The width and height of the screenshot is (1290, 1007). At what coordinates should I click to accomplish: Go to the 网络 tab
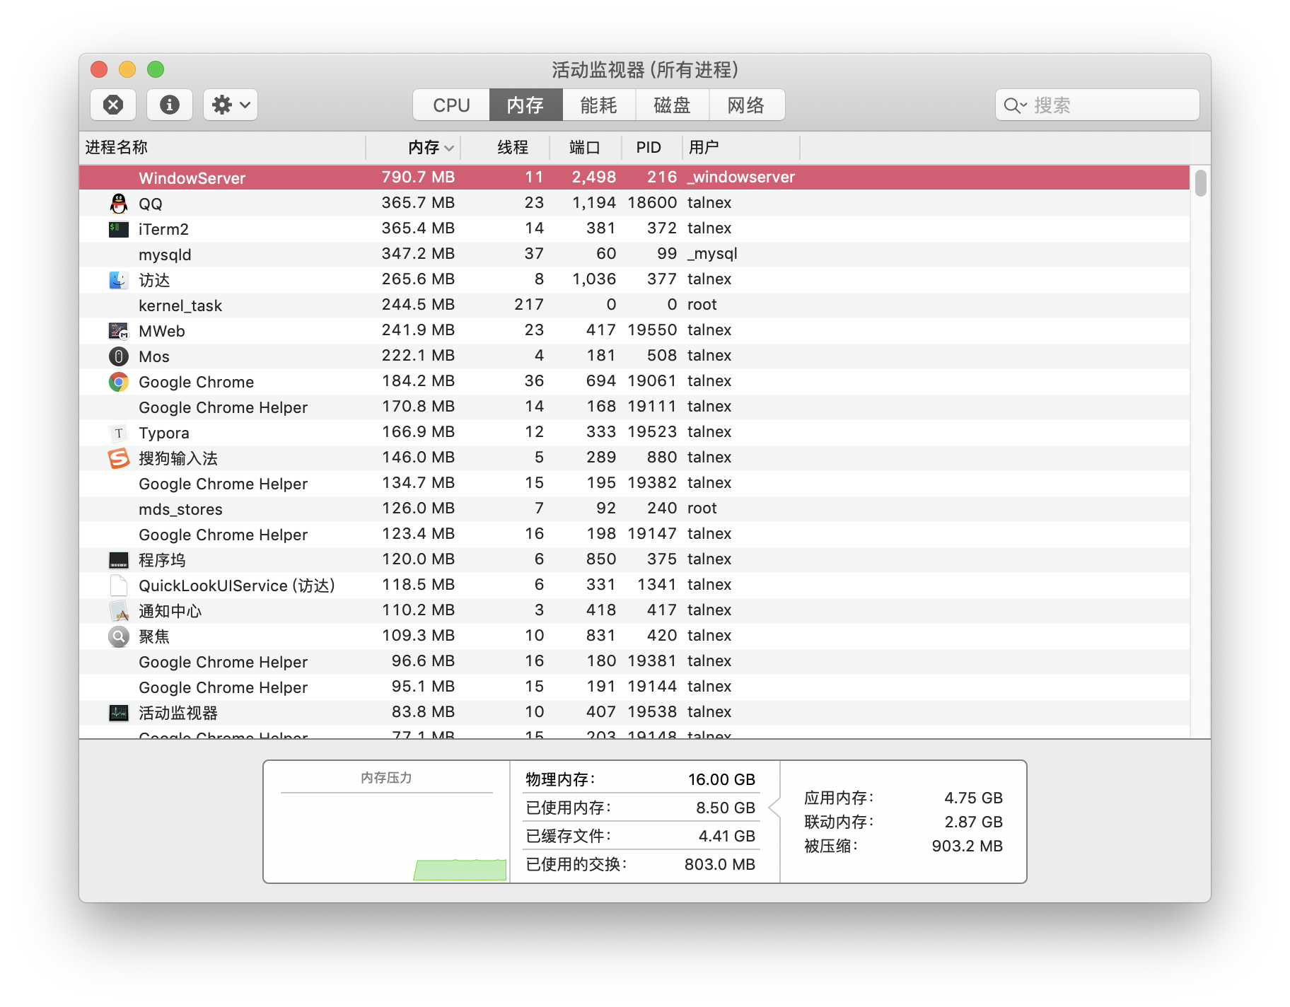(x=746, y=105)
